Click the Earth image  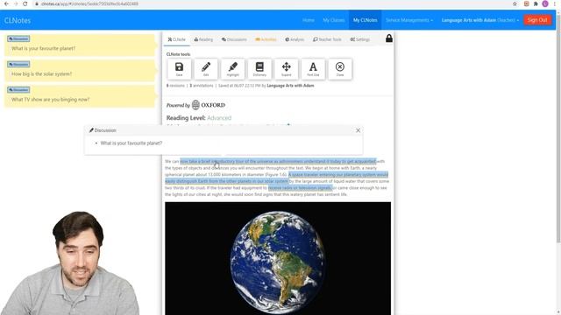[278, 258]
